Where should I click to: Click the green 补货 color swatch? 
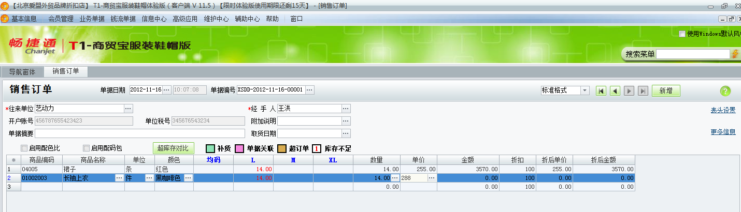pos(210,148)
